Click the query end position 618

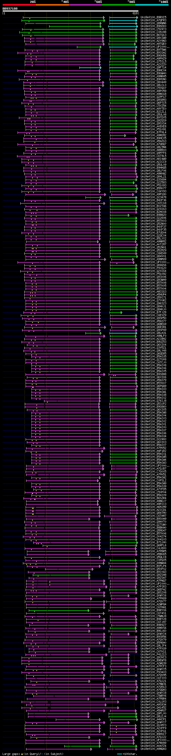tap(135, 13)
